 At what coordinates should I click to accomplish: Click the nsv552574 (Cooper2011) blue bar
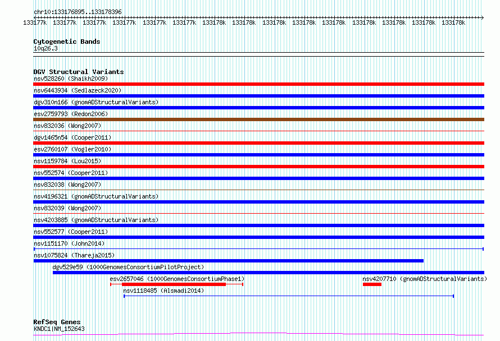click(258, 178)
